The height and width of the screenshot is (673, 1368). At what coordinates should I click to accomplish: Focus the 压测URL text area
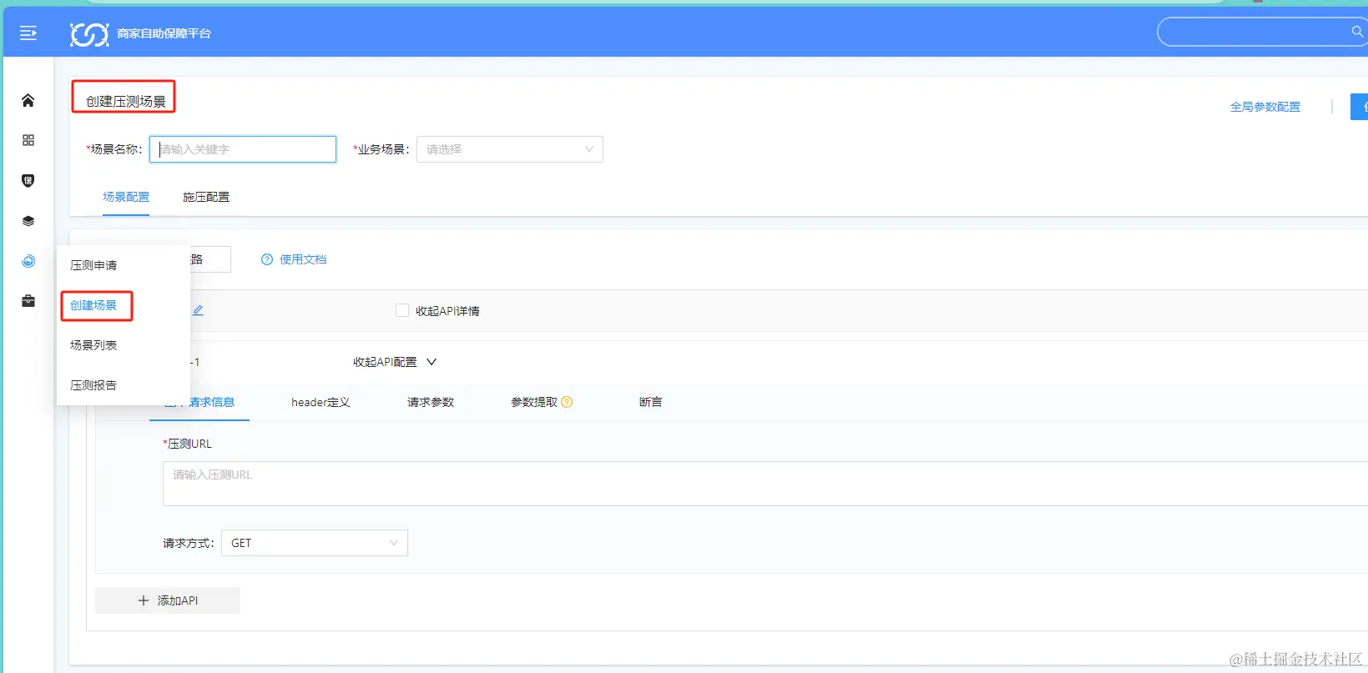pos(765,484)
